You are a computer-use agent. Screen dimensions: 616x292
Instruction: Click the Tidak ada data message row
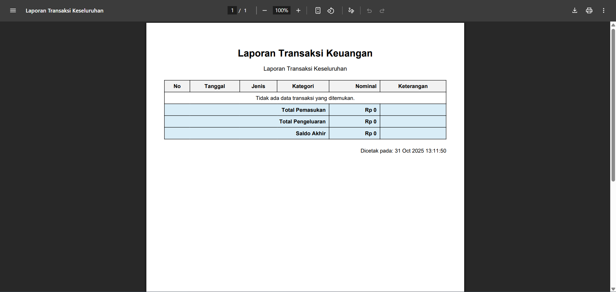click(305, 98)
